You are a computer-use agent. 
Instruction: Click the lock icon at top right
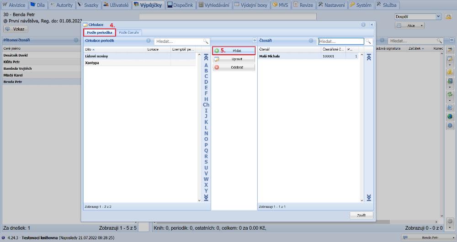(448, 17)
